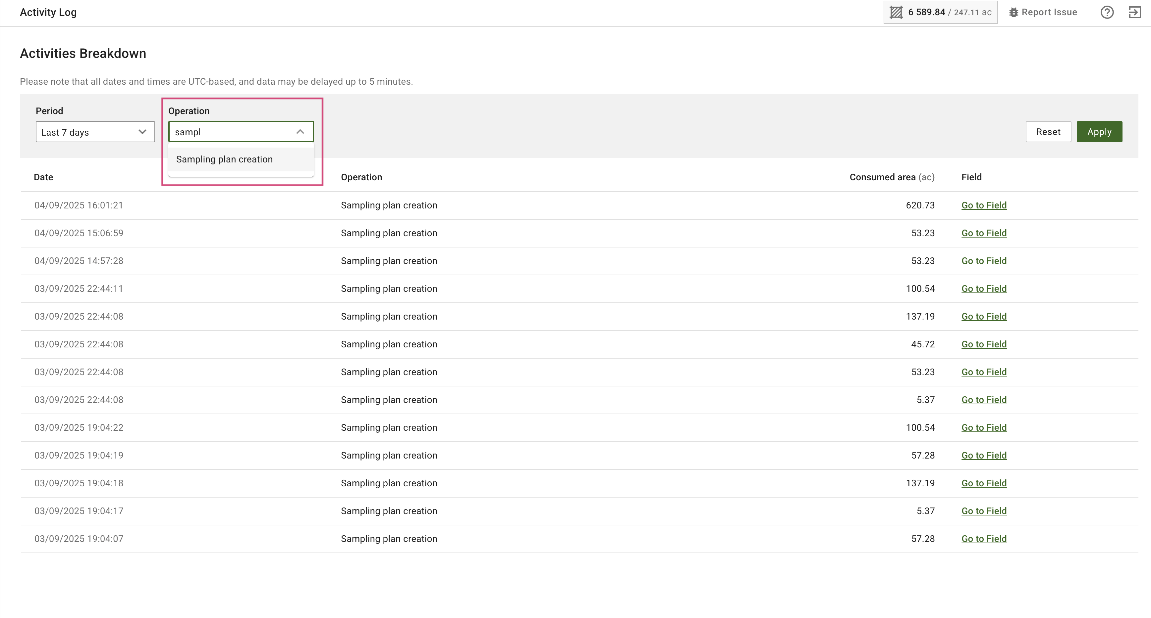Open the Period dropdown chevron

tap(142, 132)
